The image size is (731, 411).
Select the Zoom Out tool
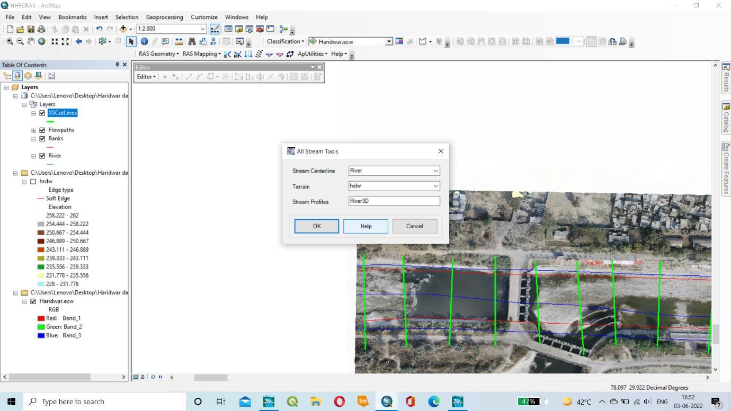click(x=20, y=41)
